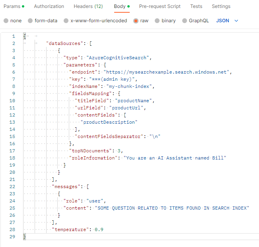
Task: Switch to the Tests tab
Action: coord(196,6)
